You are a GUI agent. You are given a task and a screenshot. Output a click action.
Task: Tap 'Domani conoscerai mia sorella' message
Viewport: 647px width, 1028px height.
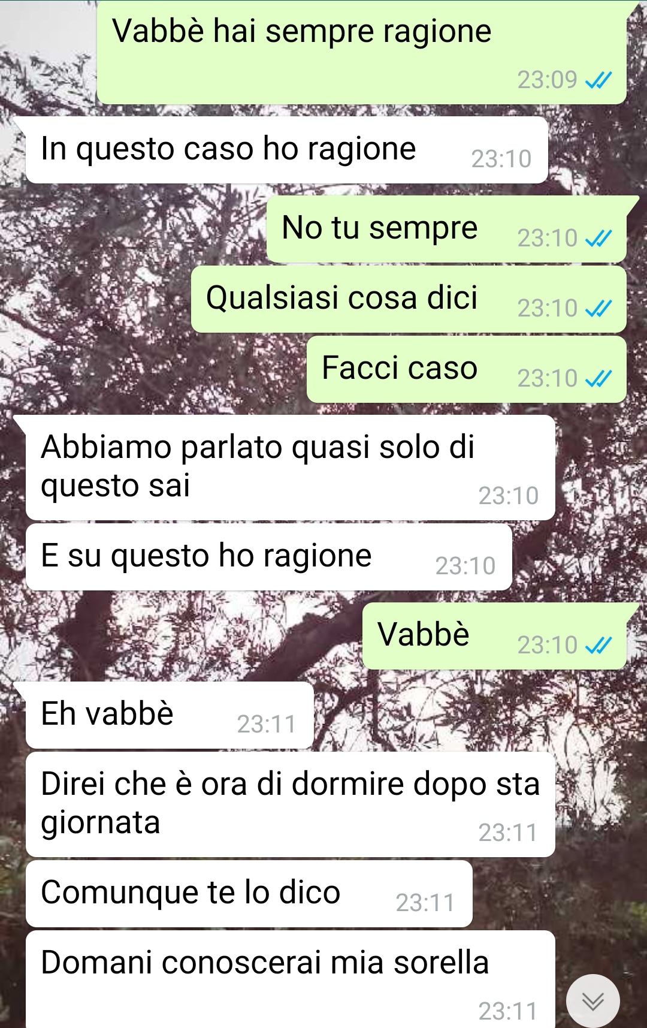[x=290, y=979]
